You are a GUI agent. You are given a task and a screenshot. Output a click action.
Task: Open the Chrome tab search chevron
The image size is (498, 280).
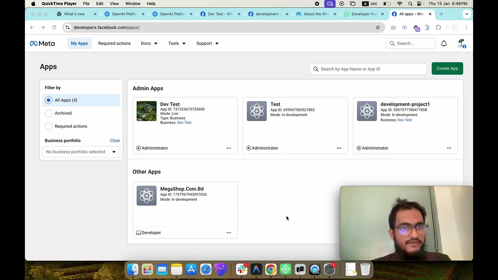click(x=466, y=14)
